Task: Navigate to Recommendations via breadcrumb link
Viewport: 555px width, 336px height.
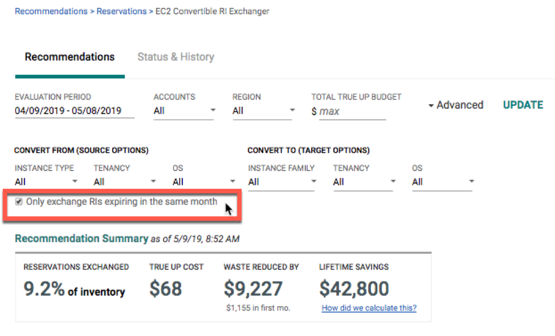Action: click(51, 10)
